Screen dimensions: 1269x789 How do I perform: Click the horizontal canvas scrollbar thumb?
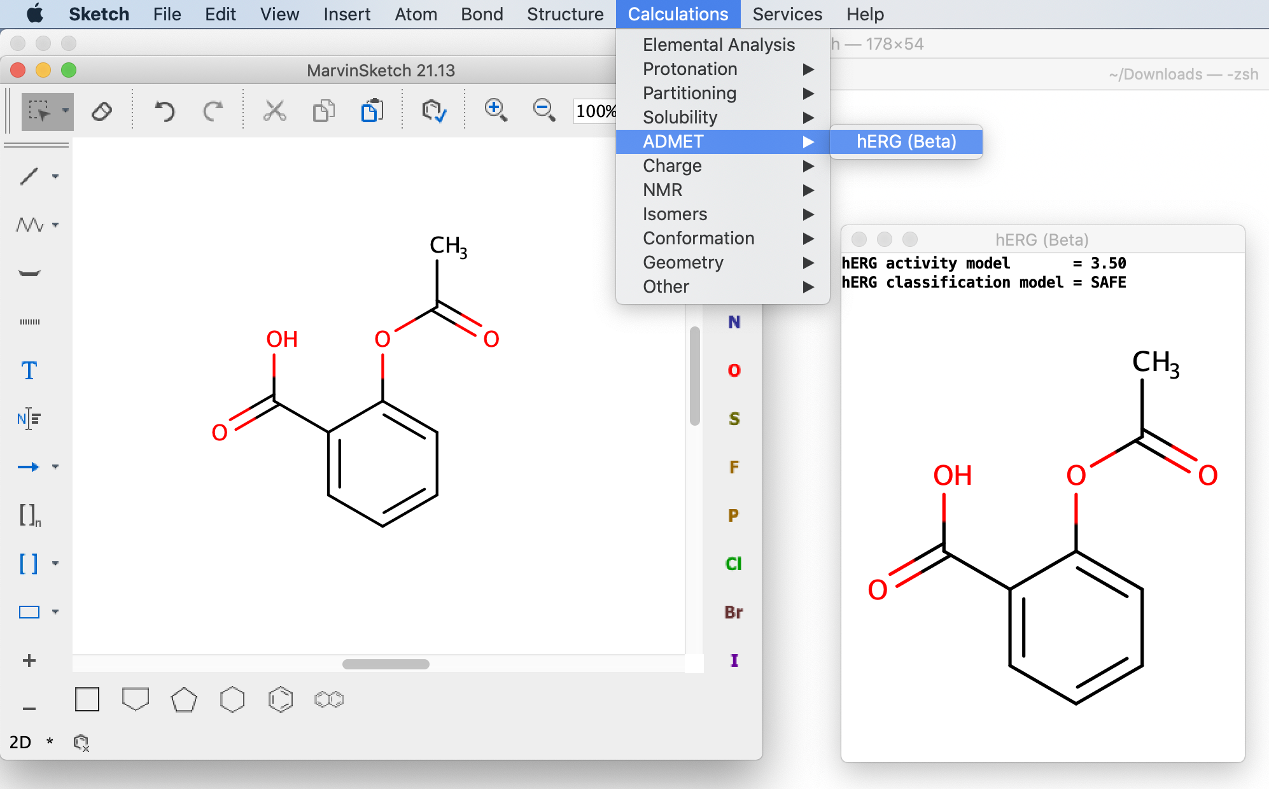[386, 664]
